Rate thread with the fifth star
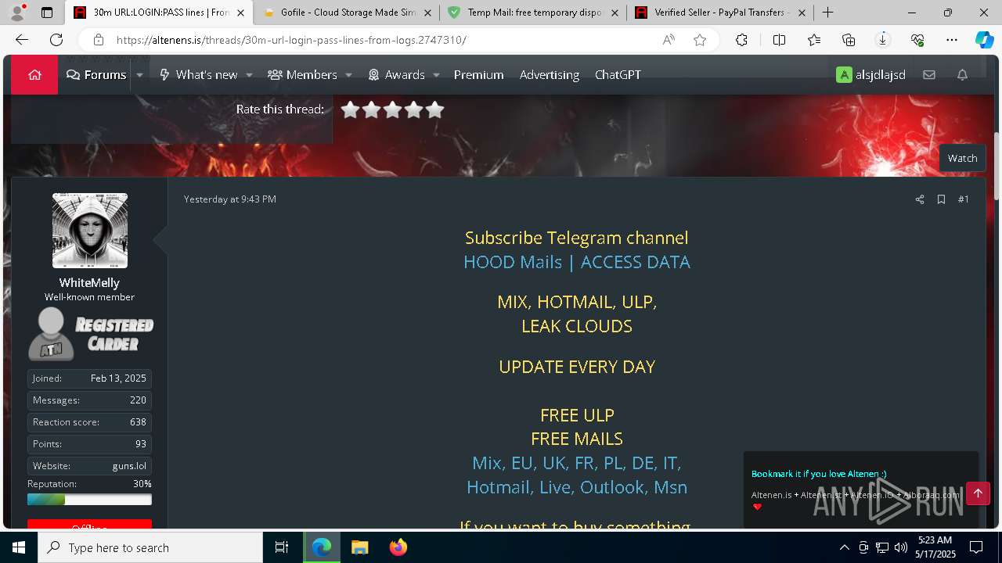The width and height of the screenshot is (1002, 563). pyautogui.click(x=434, y=109)
